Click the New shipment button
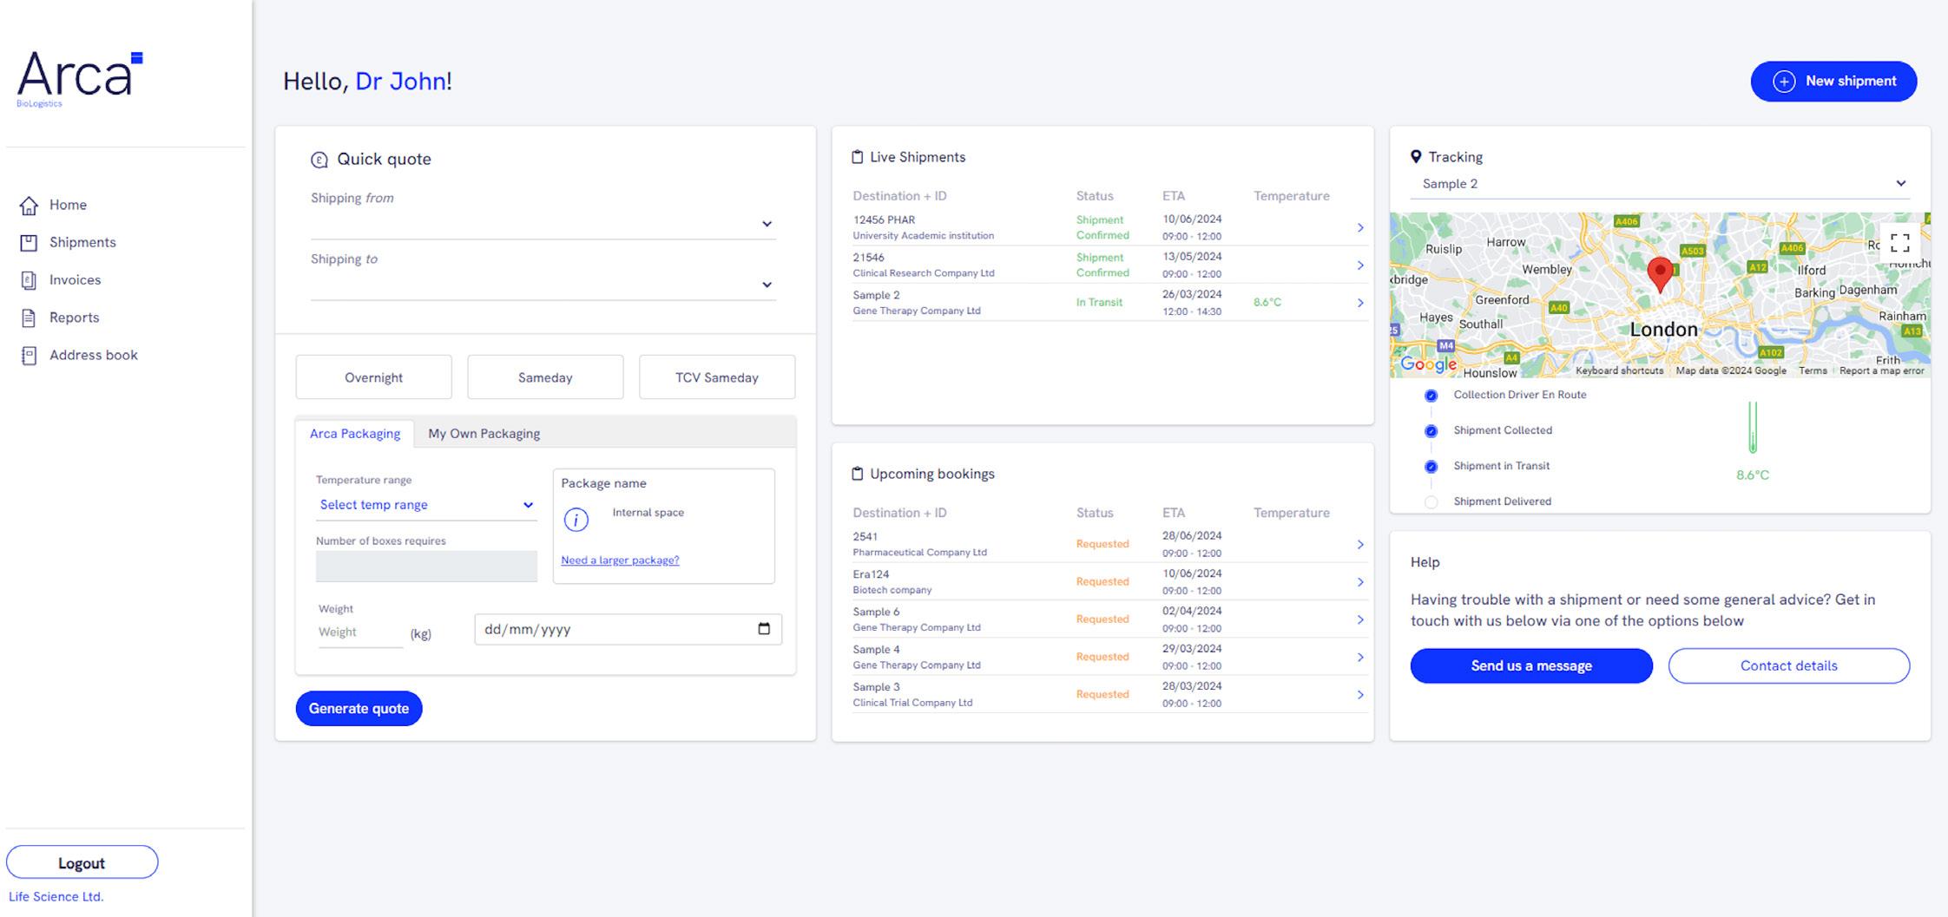This screenshot has width=1948, height=917. point(1833,82)
